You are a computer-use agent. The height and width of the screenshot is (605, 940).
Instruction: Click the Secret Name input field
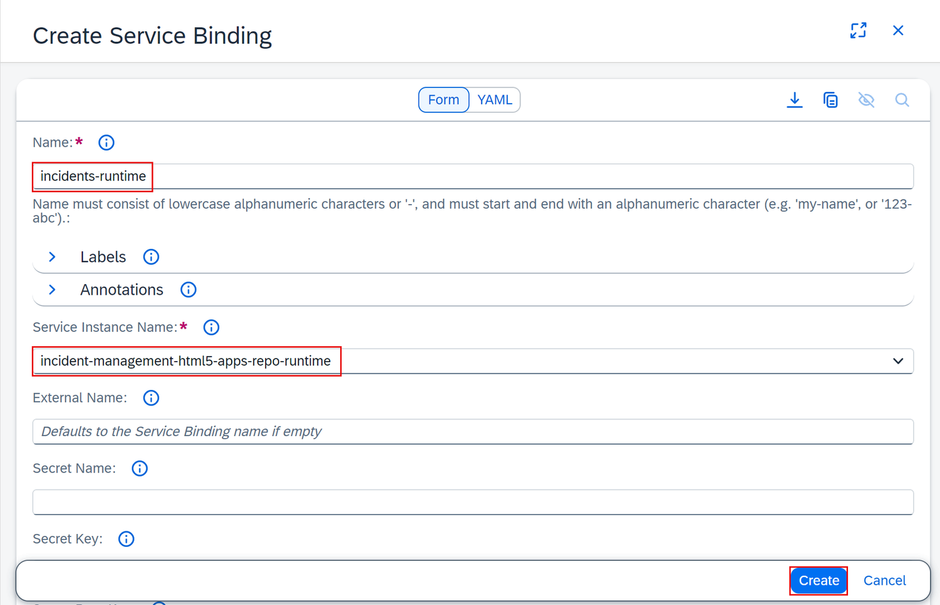pos(473,502)
